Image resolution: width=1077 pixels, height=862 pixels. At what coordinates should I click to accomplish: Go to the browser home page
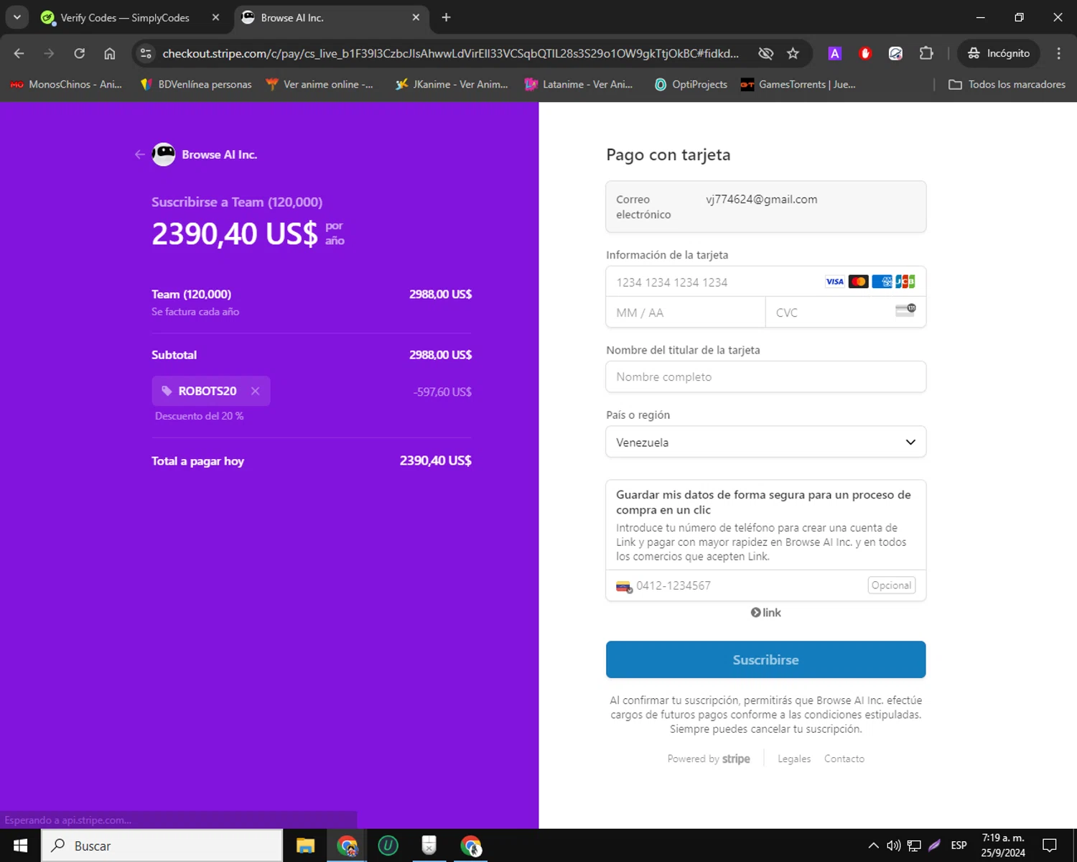[x=110, y=53]
